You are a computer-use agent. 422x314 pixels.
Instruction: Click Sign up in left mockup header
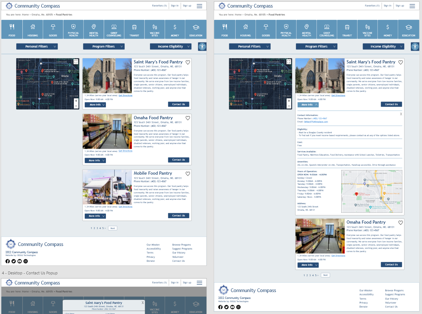pos(187,6)
